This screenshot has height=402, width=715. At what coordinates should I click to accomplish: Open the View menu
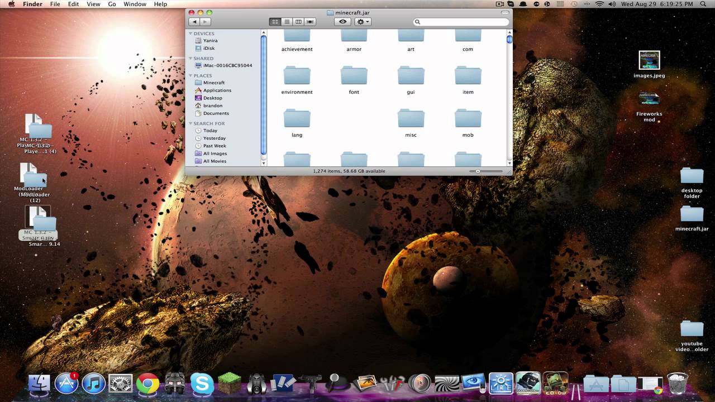coord(93,4)
